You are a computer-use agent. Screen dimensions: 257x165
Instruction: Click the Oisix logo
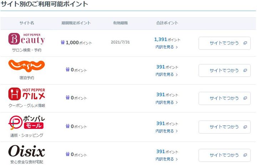(x=26, y=151)
